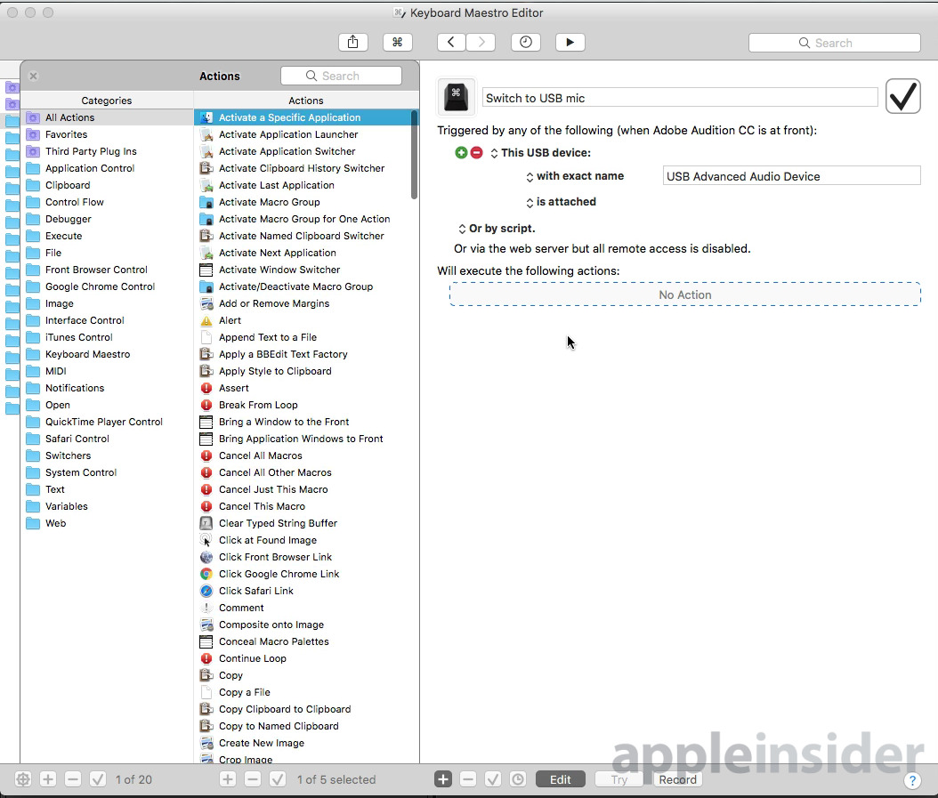
Task: Select the Append Text to a File action
Action: pos(303,337)
